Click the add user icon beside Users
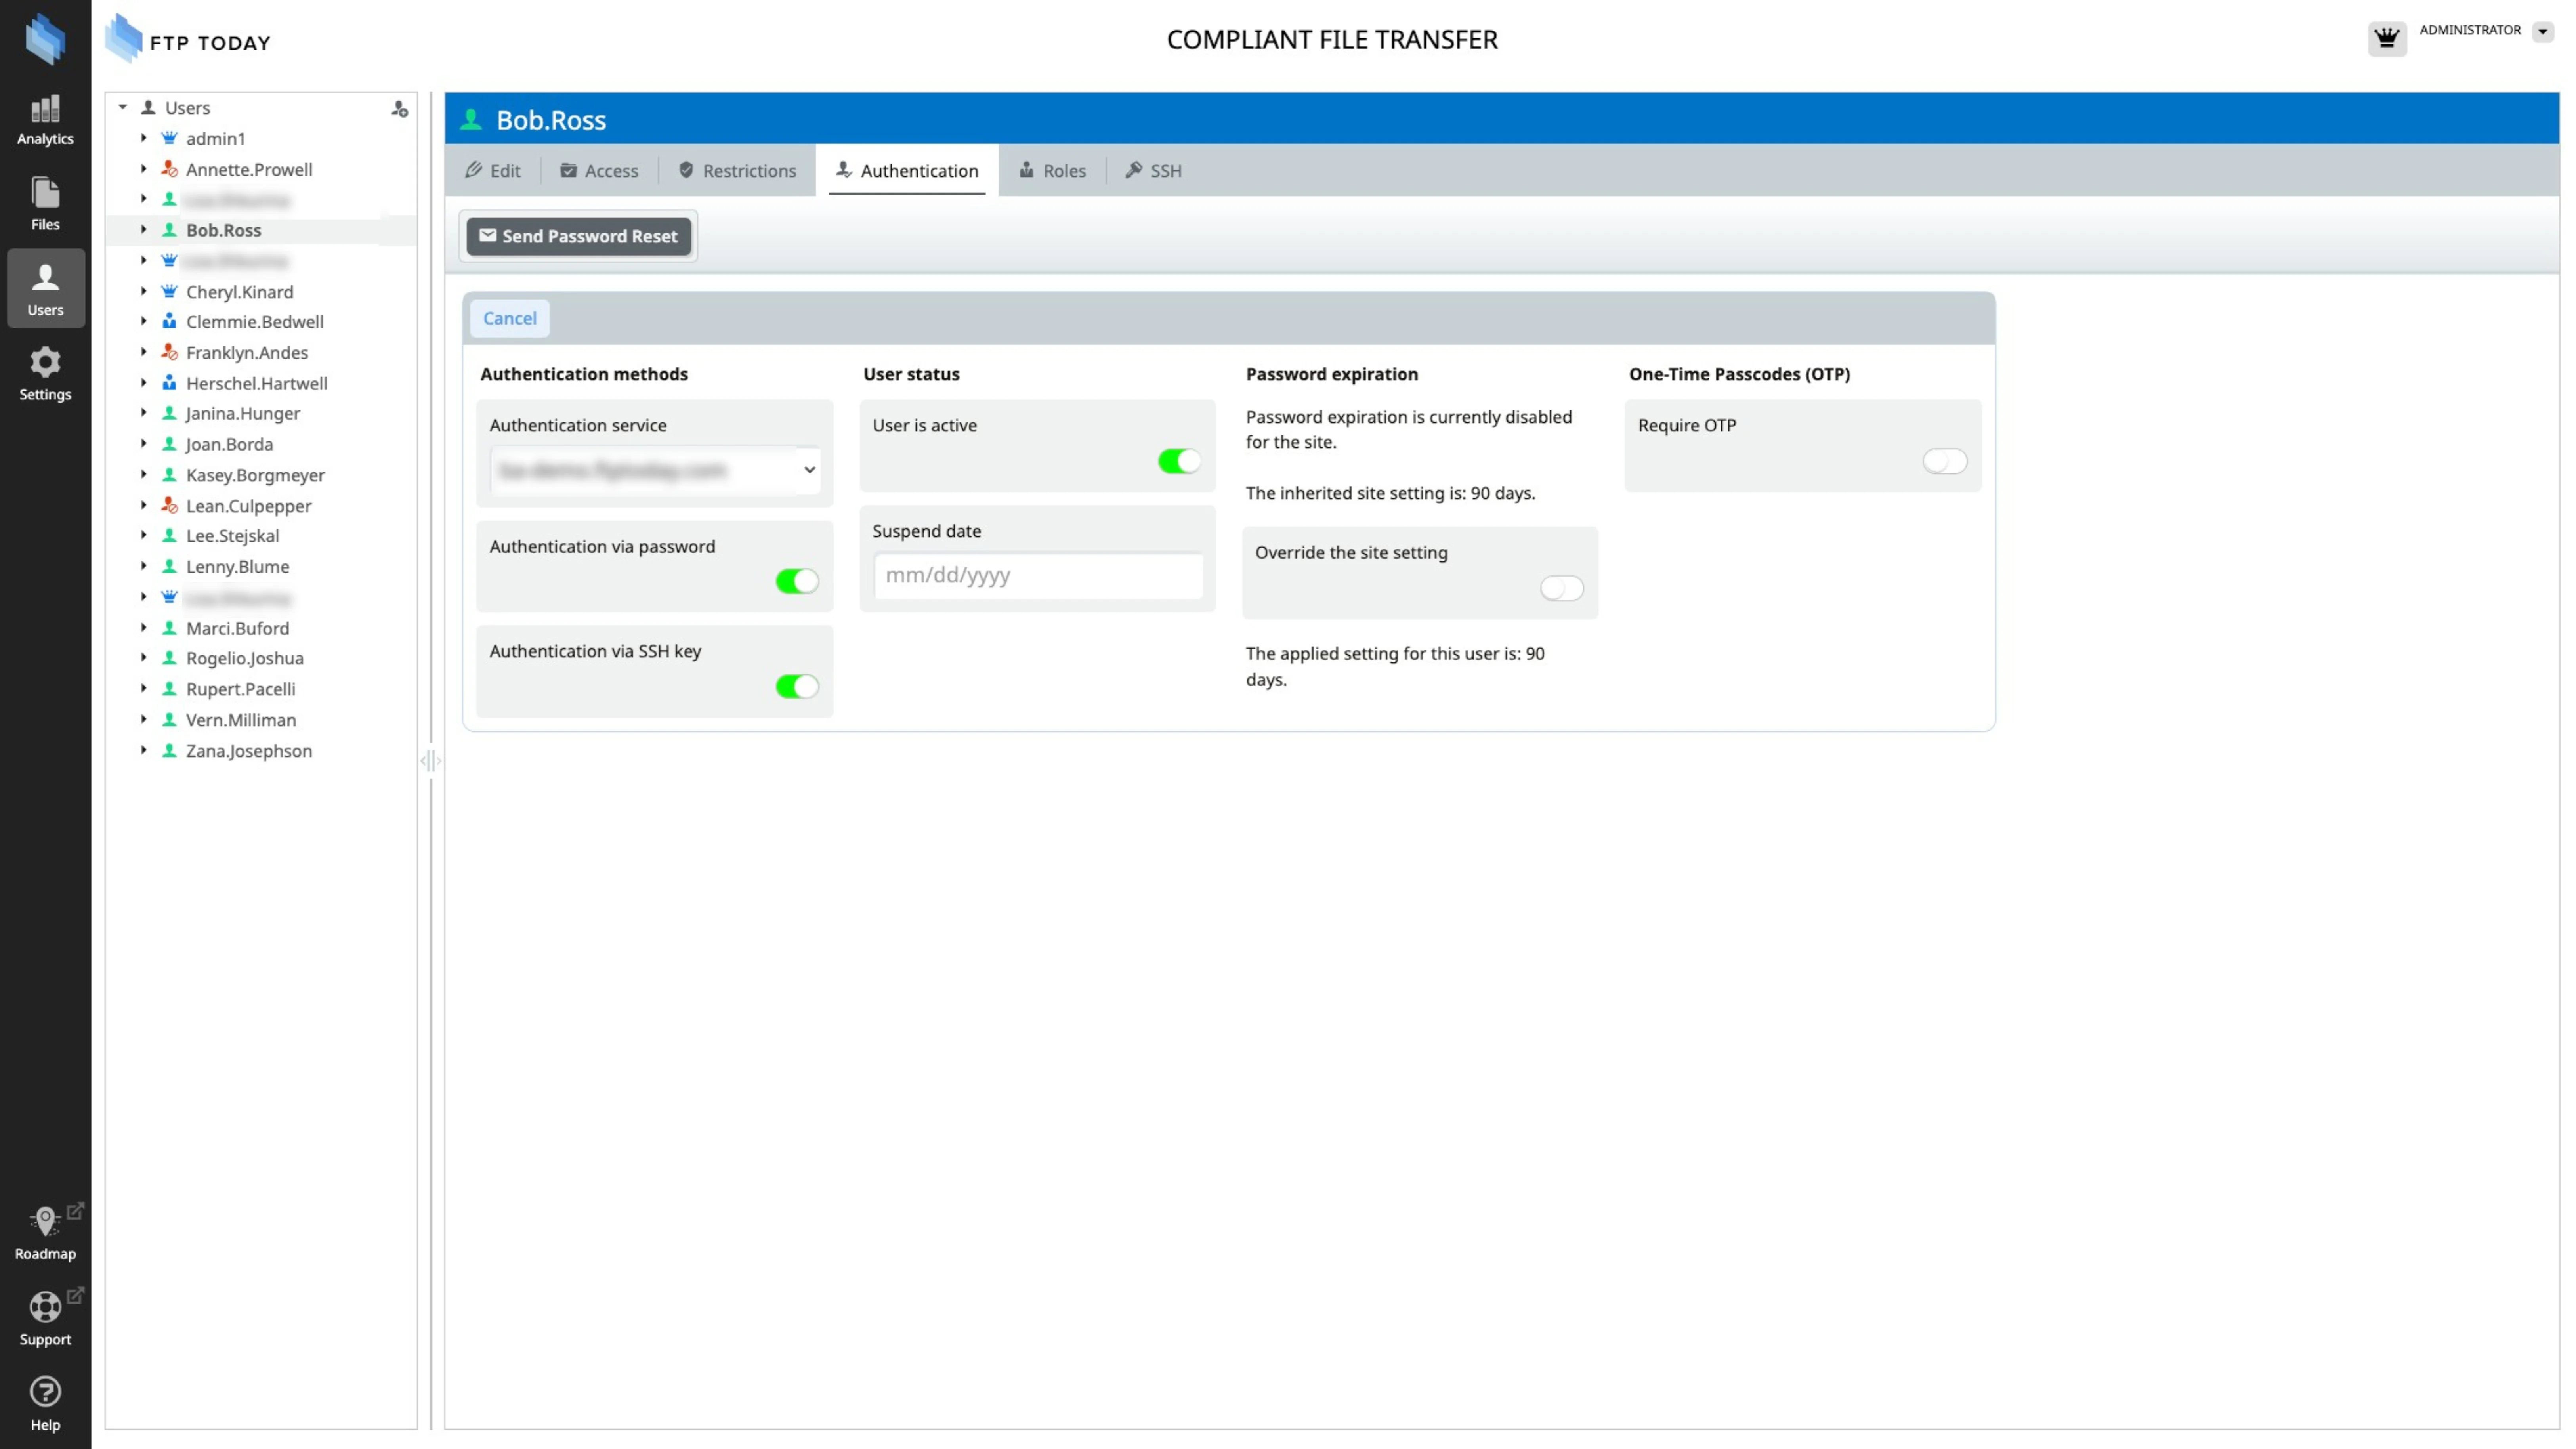This screenshot has width=2576, height=1449. coord(399,108)
